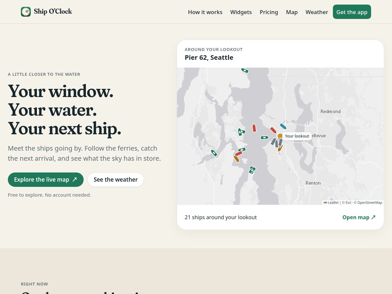Screen dimensions: 392x294
Task: Click the Free to explore note
Action: pyautogui.click(x=49, y=195)
